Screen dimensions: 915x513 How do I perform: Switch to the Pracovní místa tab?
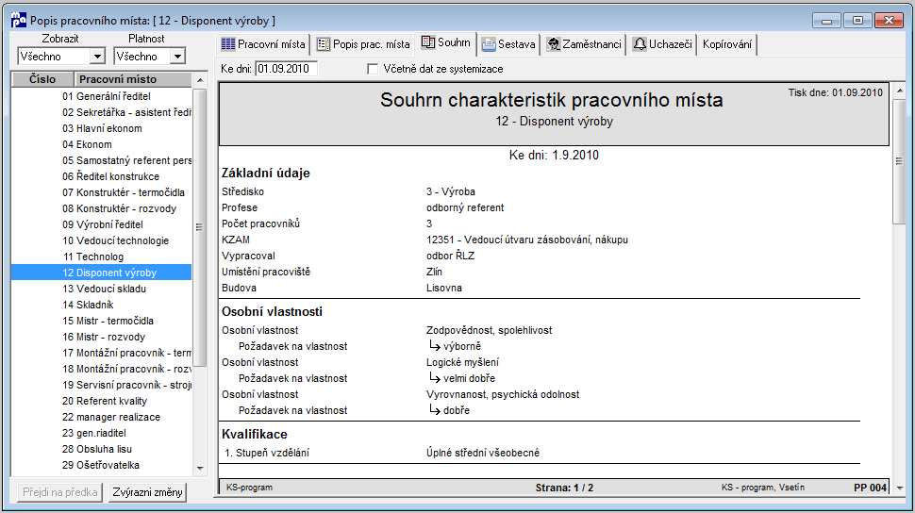point(263,44)
